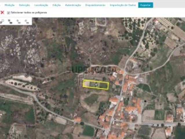Click the red X cancel icon

coord(2,12)
